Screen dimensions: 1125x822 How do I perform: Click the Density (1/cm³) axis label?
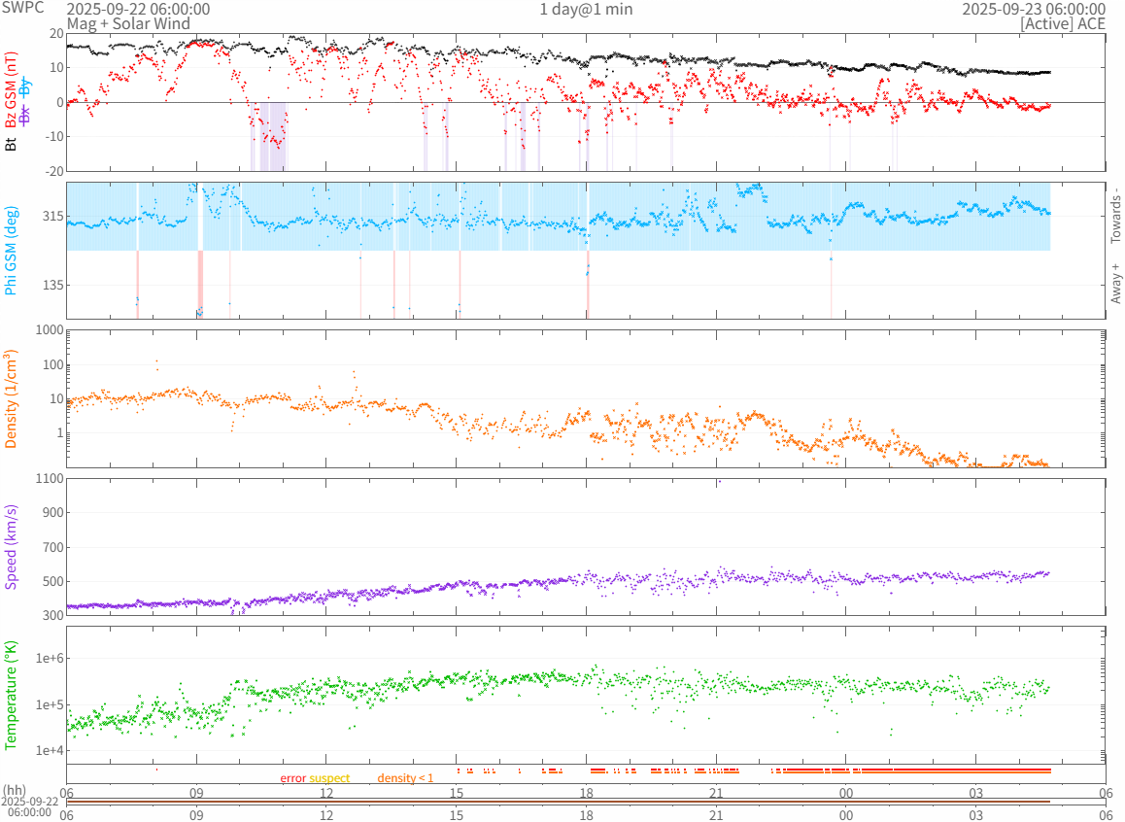pos(11,398)
